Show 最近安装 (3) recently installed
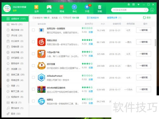The height and width of the screenshot is (119, 159). click(15, 30)
